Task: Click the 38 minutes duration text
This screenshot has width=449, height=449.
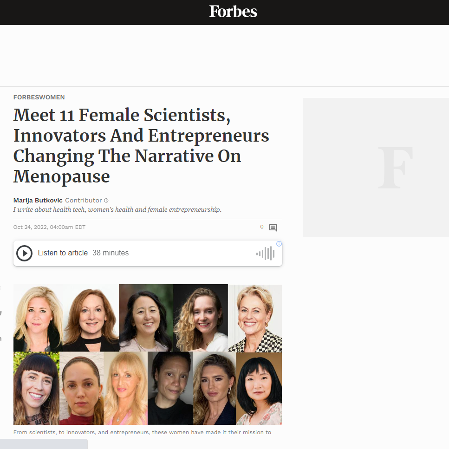Action: pyautogui.click(x=111, y=253)
